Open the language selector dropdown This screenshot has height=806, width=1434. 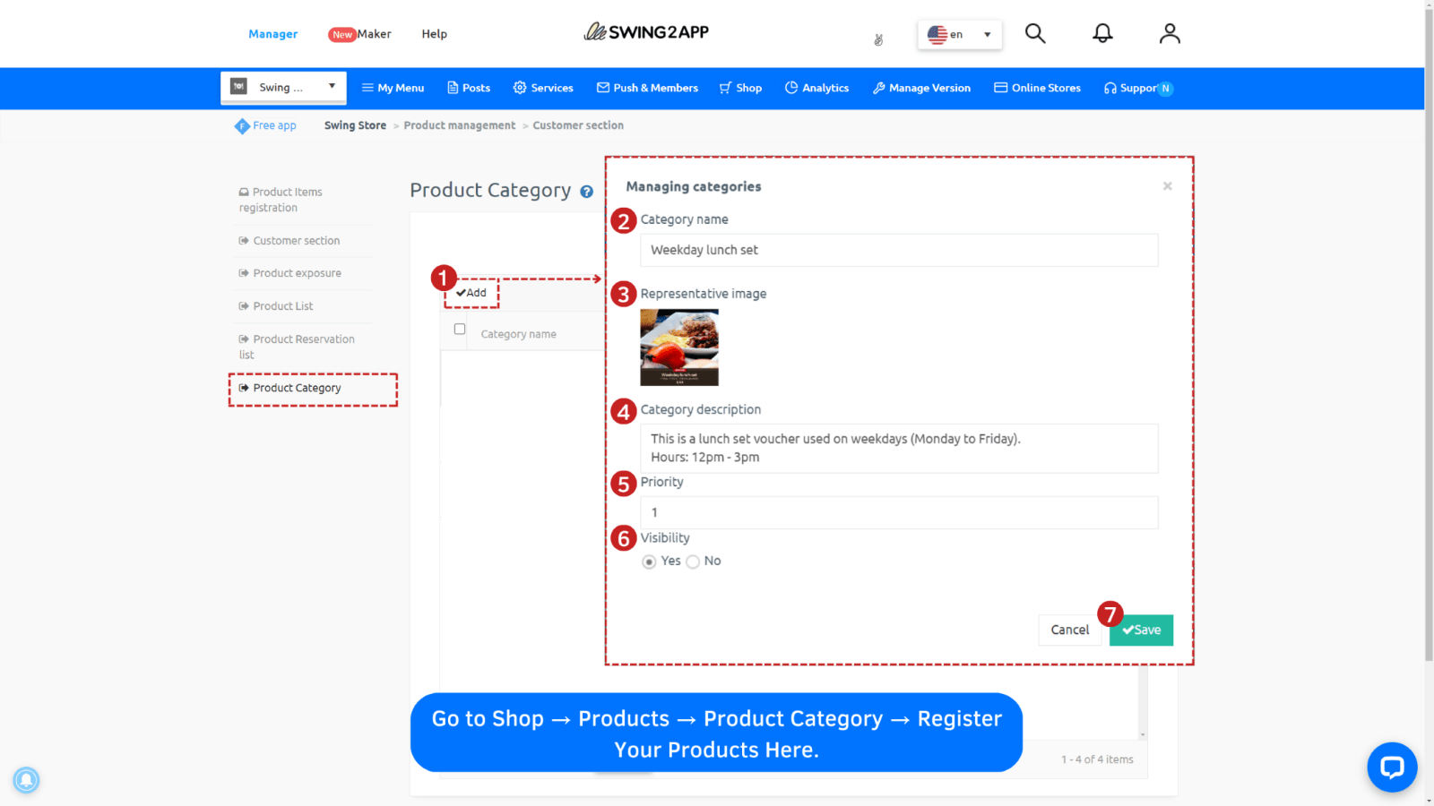coord(959,34)
